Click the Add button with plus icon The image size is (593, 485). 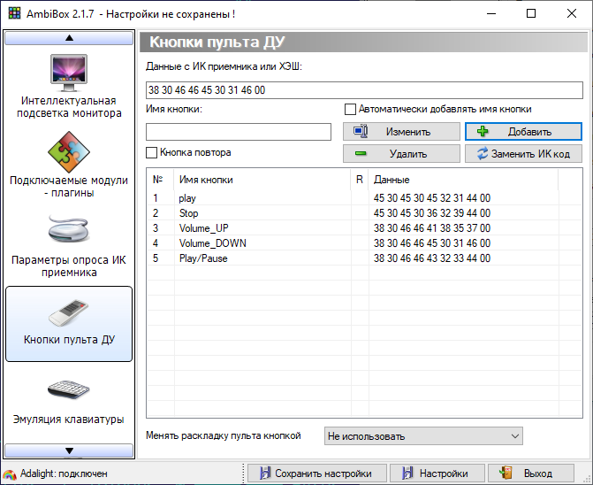click(523, 132)
